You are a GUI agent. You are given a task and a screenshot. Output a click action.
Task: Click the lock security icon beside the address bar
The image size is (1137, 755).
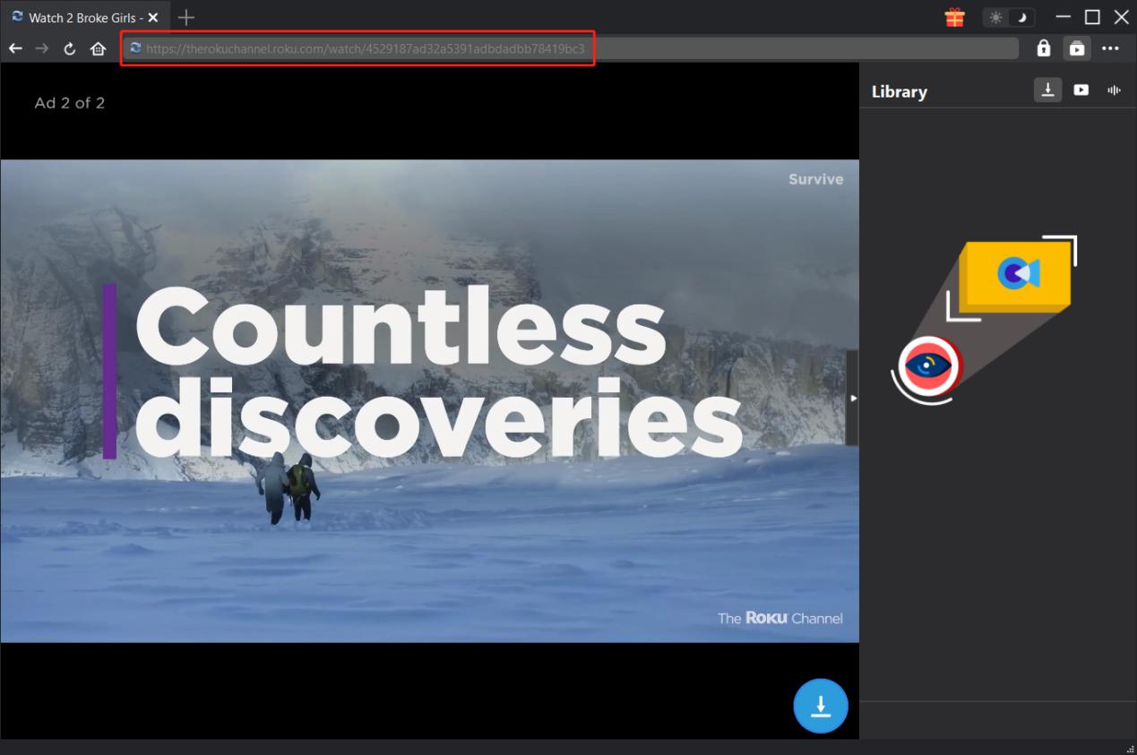[1043, 48]
